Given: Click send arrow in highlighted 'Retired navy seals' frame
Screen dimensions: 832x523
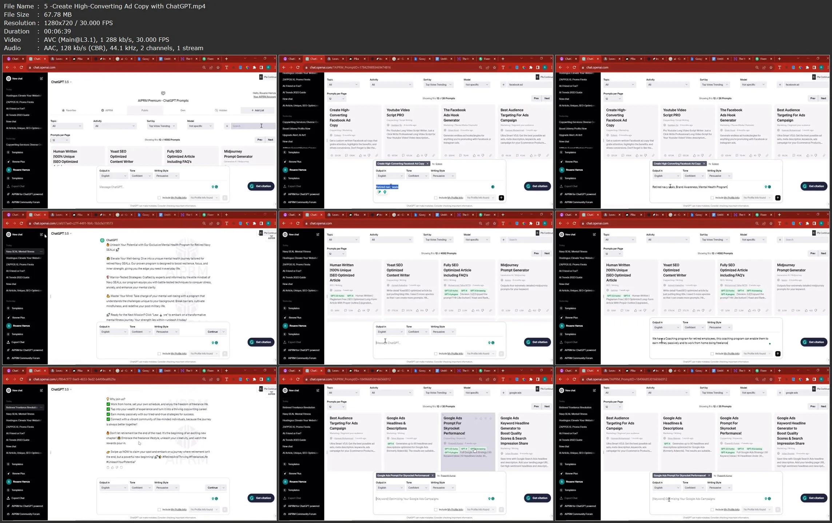Looking at the screenshot, I should (x=501, y=198).
